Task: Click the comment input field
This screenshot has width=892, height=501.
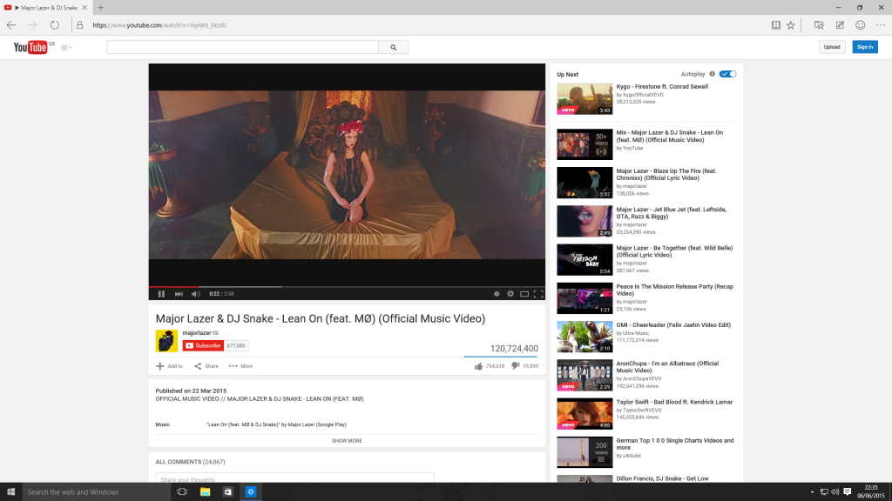Action: (x=294, y=478)
